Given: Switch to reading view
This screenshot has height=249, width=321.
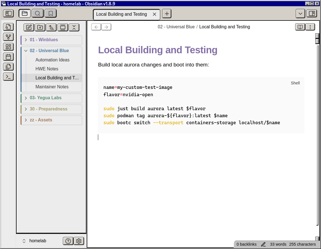Looking at the screenshot, I should pyautogui.click(x=300, y=27).
